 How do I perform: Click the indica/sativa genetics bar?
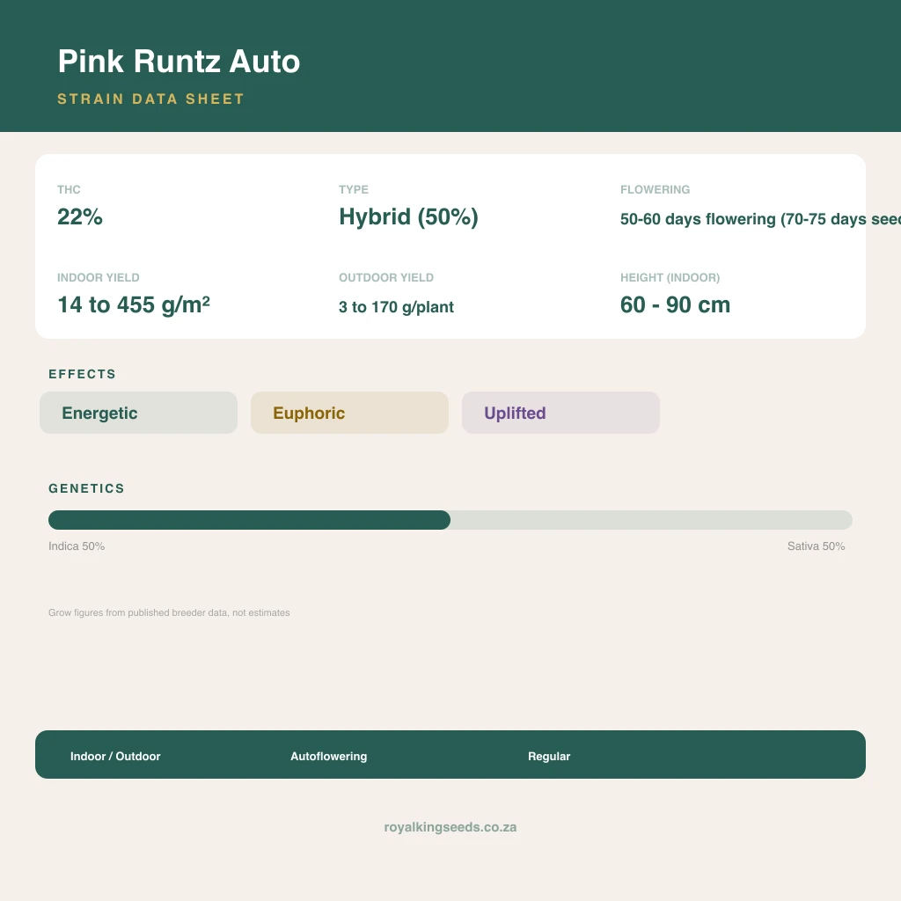(x=450, y=520)
